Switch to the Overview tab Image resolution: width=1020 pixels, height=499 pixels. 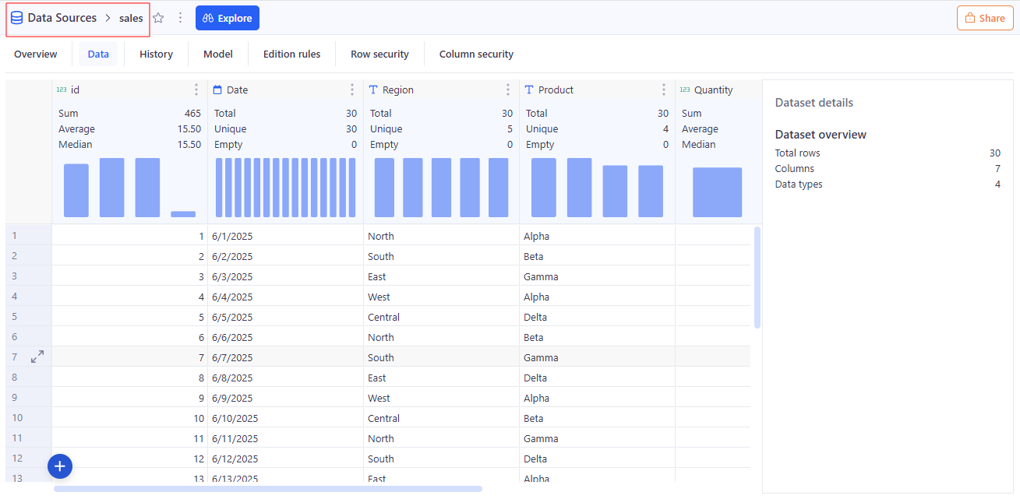click(x=36, y=54)
